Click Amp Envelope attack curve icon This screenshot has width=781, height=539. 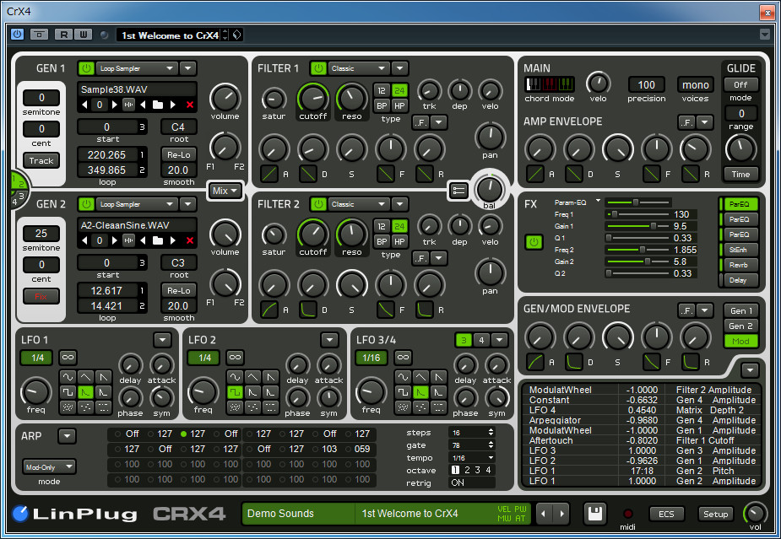click(535, 174)
